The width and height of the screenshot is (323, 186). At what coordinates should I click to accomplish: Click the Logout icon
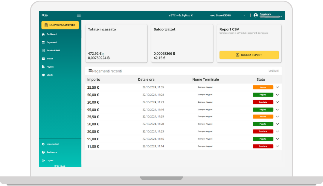click(44, 160)
